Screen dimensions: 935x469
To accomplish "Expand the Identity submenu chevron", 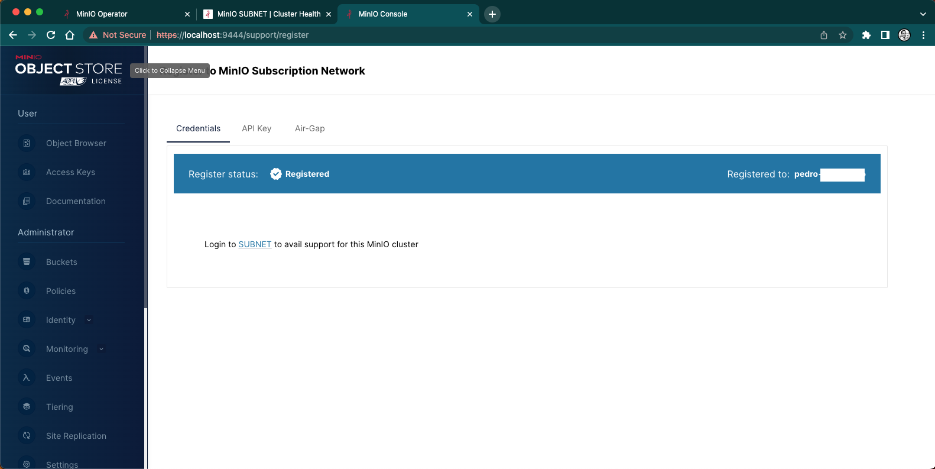I will (x=89, y=320).
